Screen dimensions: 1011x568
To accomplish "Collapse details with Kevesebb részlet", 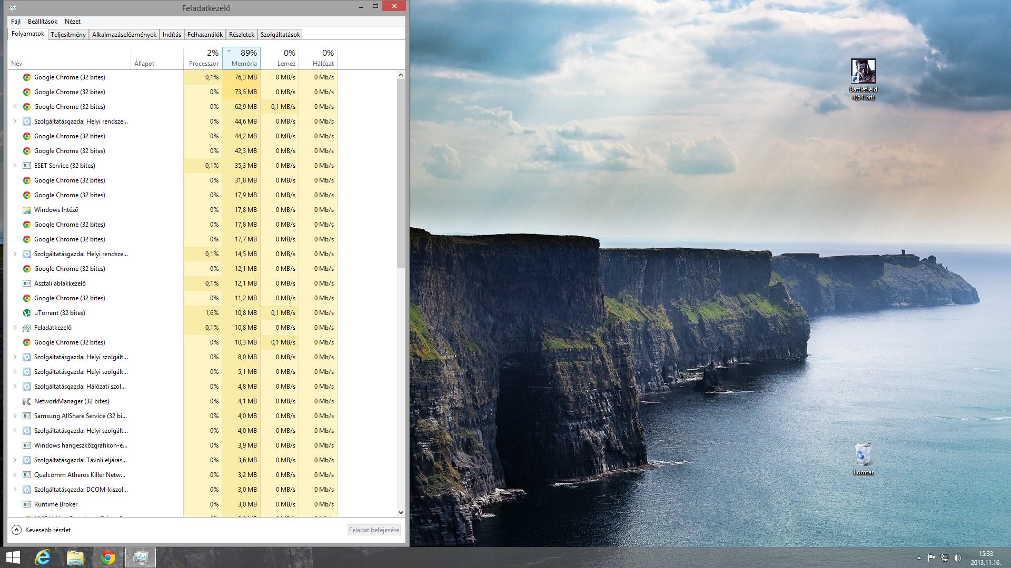I will pyautogui.click(x=41, y=530).
